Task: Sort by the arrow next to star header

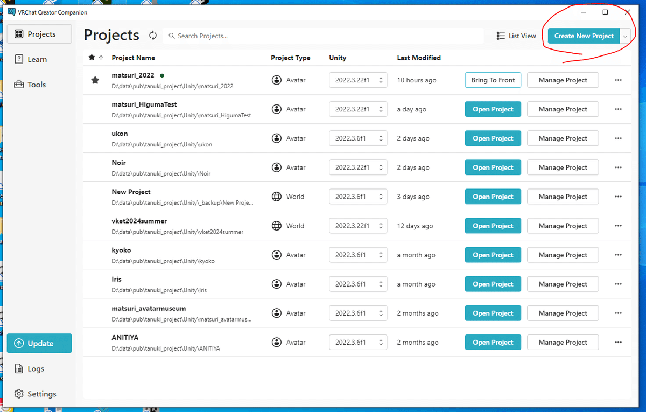Action: click(101, 58)
